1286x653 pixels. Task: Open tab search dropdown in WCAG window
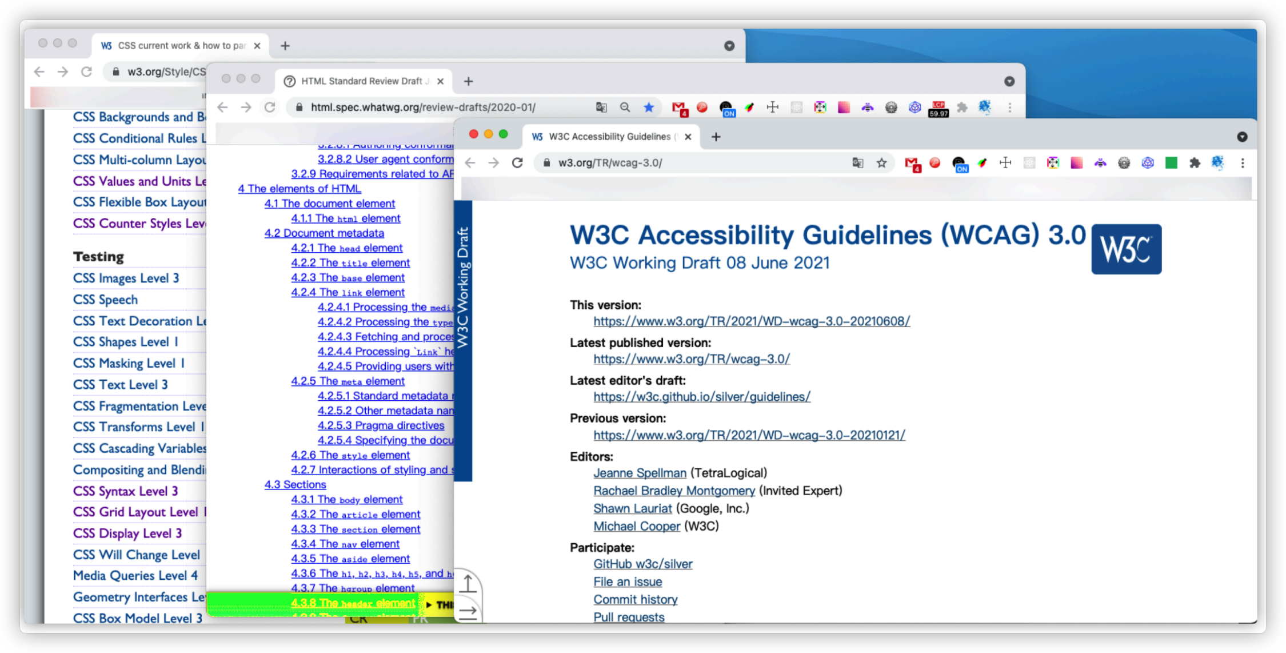click(1242, 137)
